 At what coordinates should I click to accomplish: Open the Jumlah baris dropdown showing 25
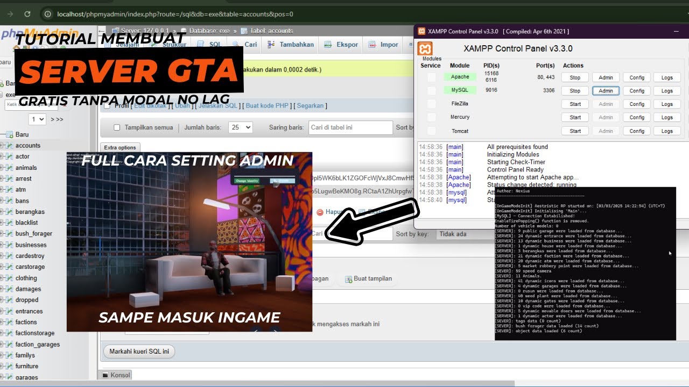coord(241,127)
